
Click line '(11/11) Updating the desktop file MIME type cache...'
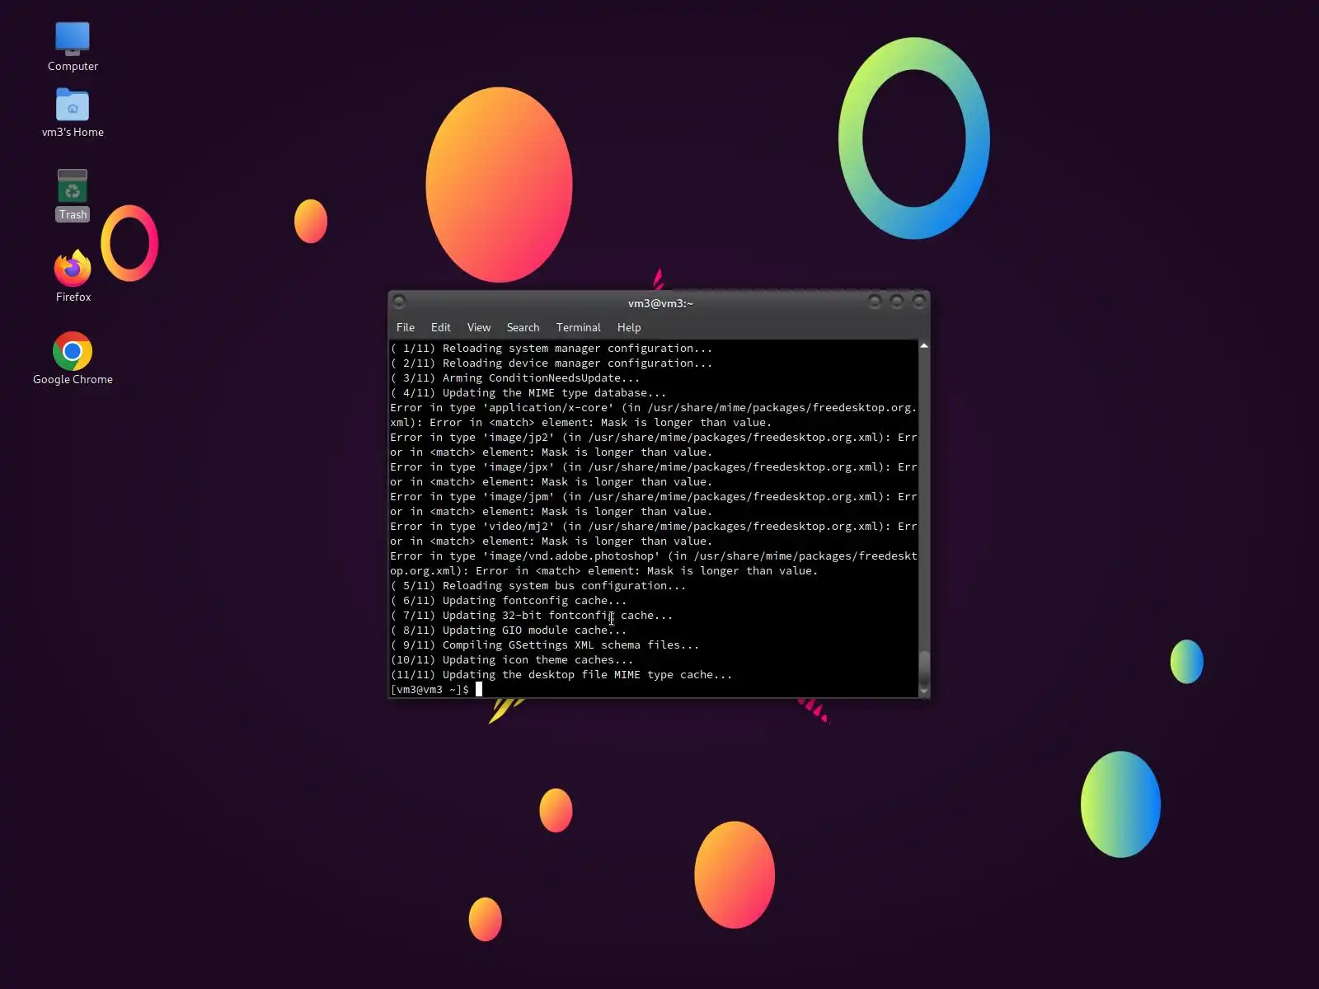coord(561,675)
